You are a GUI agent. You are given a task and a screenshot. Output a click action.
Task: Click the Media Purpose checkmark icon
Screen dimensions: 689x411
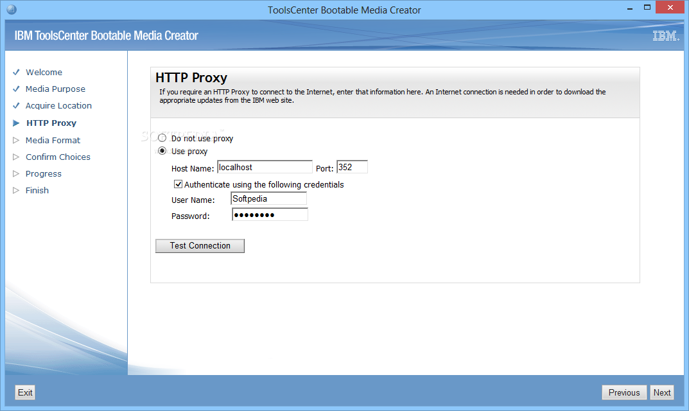coord(16,89)
